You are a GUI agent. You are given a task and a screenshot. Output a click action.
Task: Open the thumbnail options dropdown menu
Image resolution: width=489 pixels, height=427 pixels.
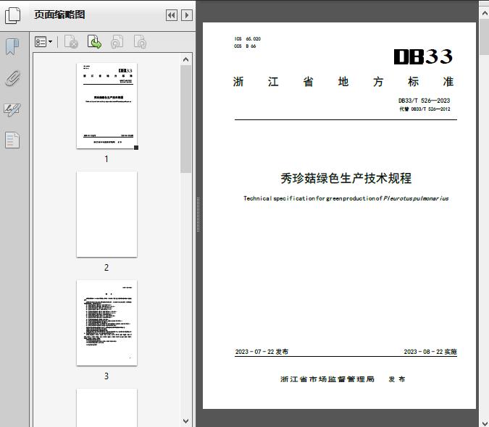(x=43, y=42)
